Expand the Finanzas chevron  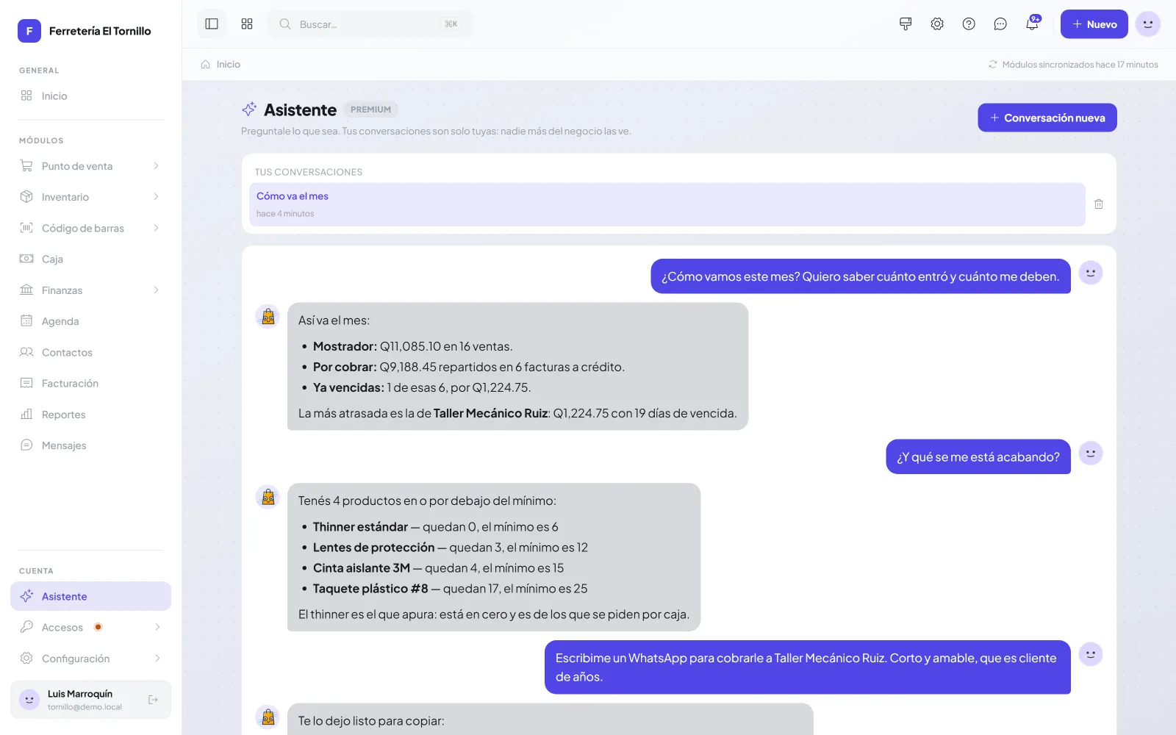[156, 290]
